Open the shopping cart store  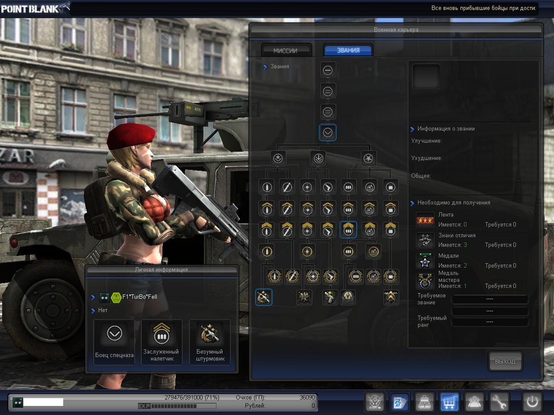pyautogui.click(x=449, y=402)
